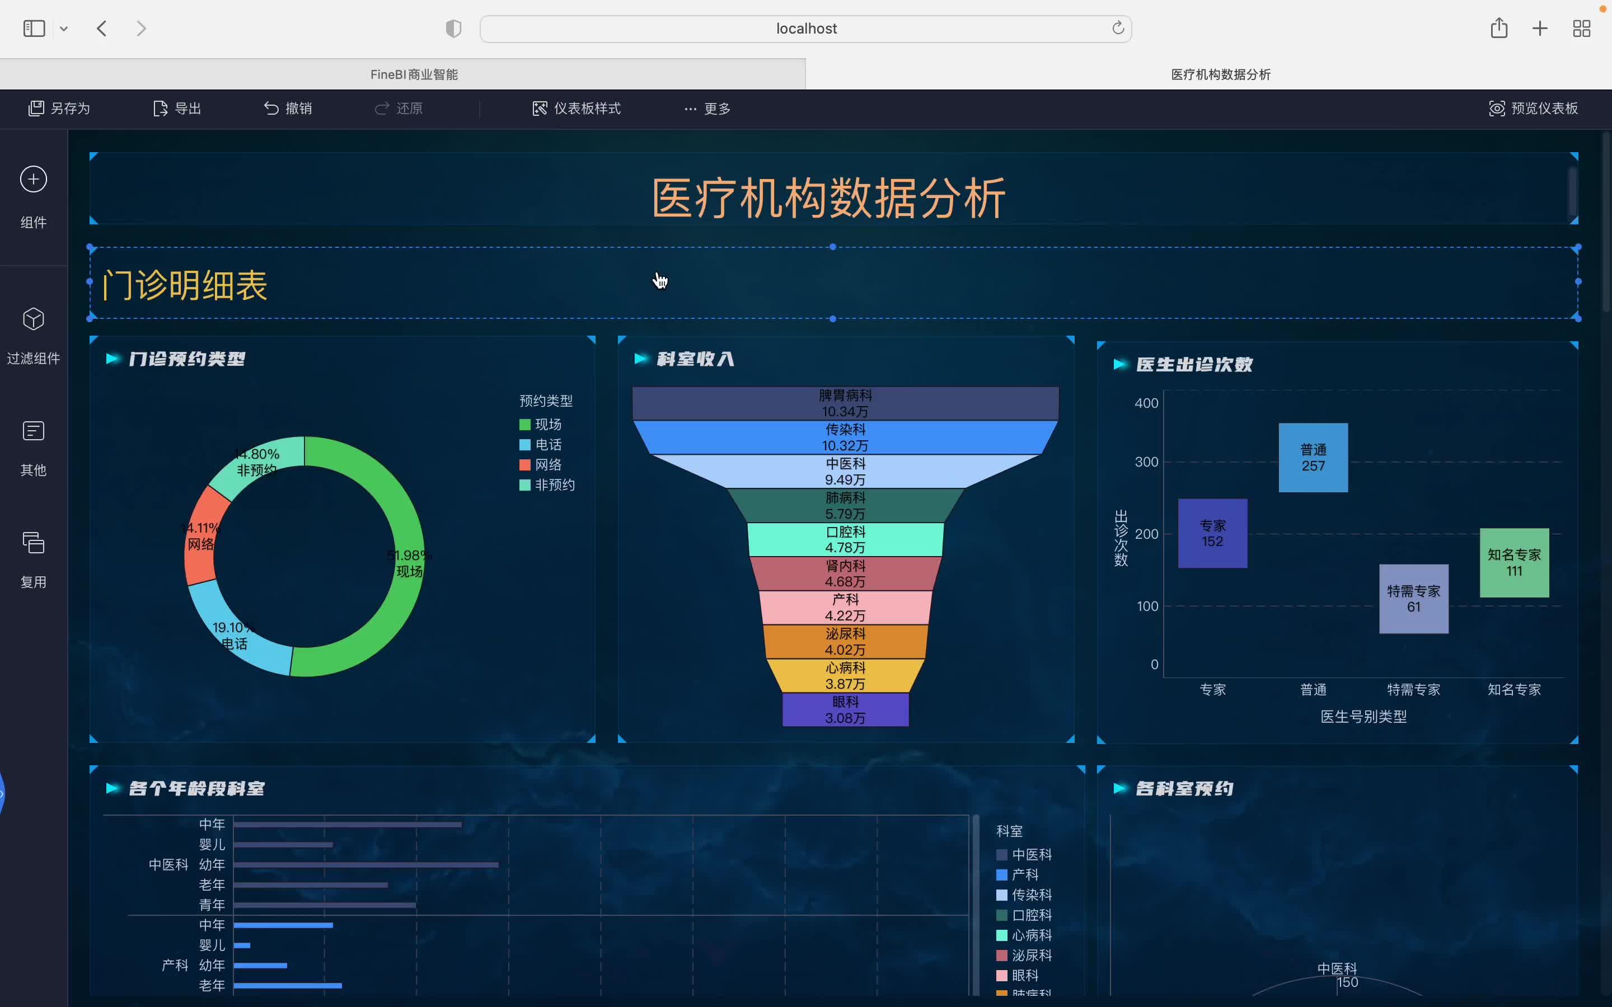The width and height of the screenshot is (1612, 1007).
Task: Click the add component plus icon
Action: tap(34, 179)
